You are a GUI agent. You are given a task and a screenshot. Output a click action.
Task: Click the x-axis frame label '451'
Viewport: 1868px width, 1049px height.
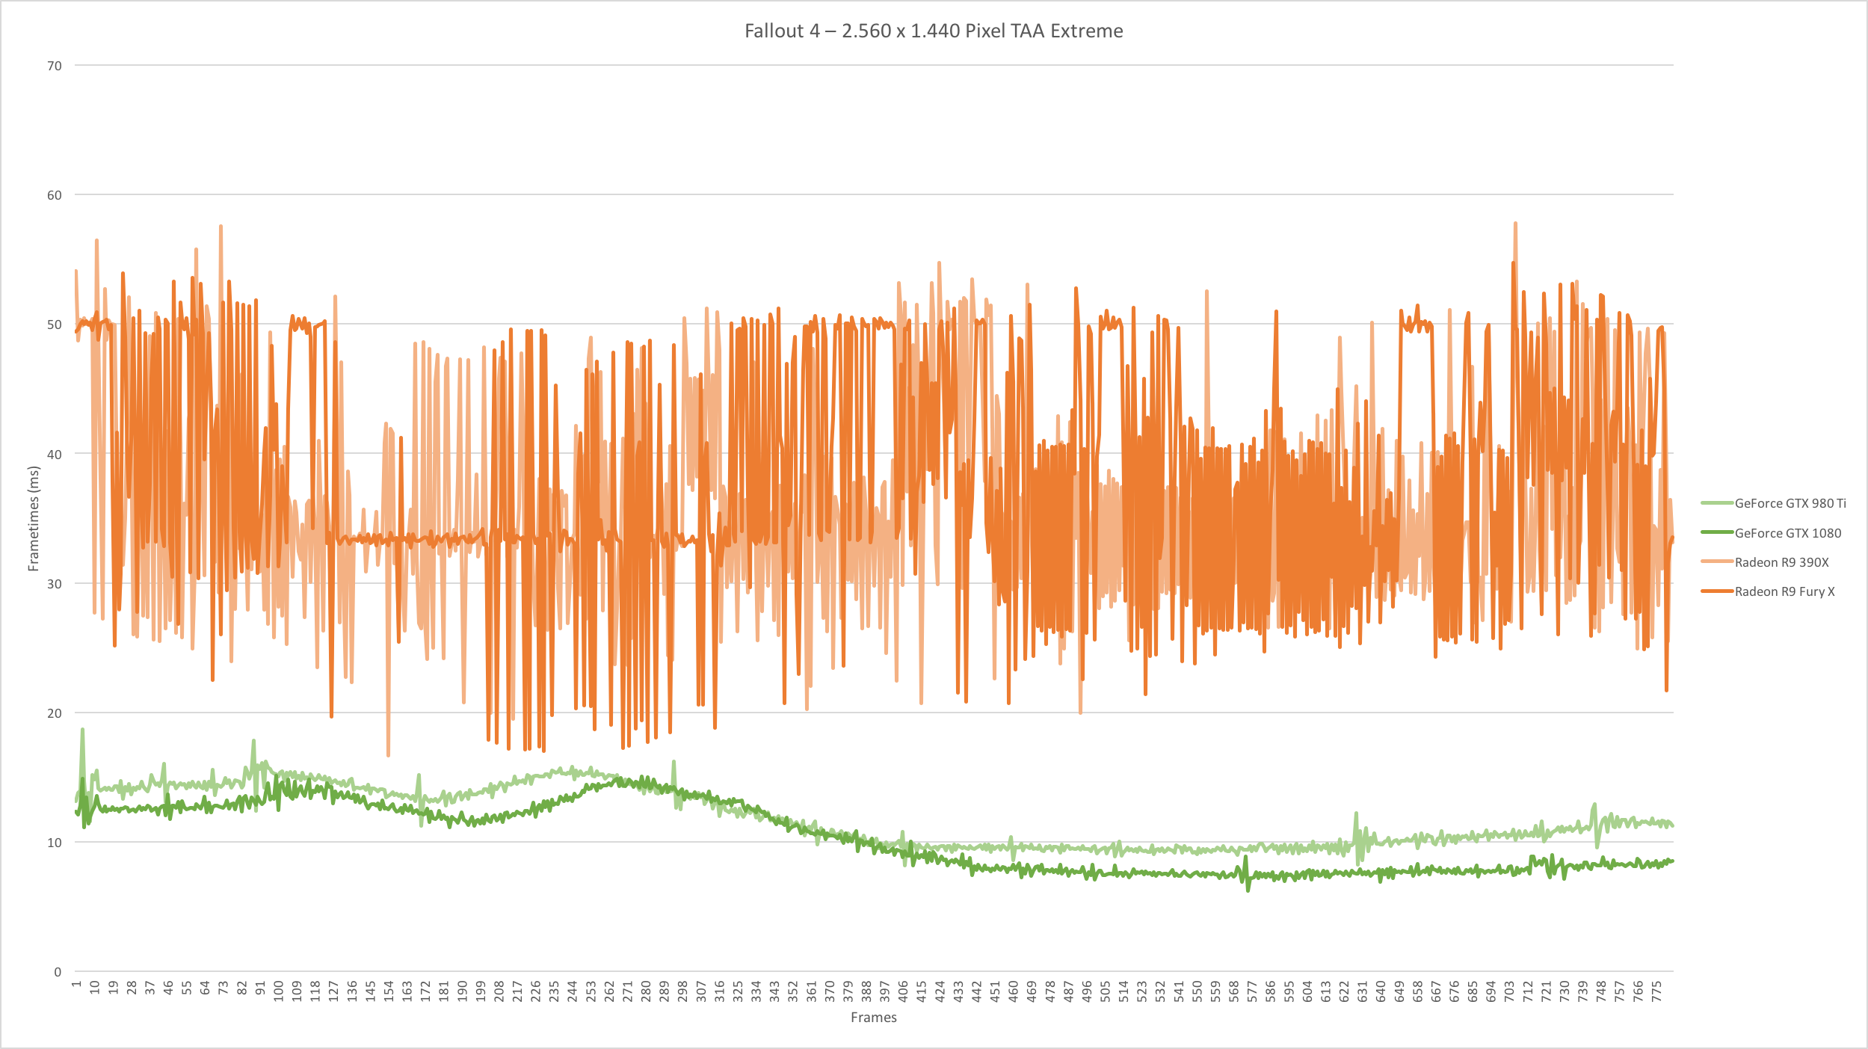995,991
